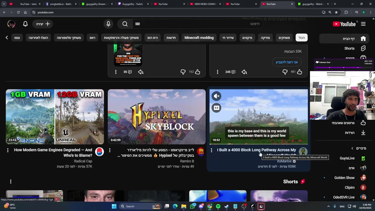Select the הועלו לאחרונה chip

[38, 38]
